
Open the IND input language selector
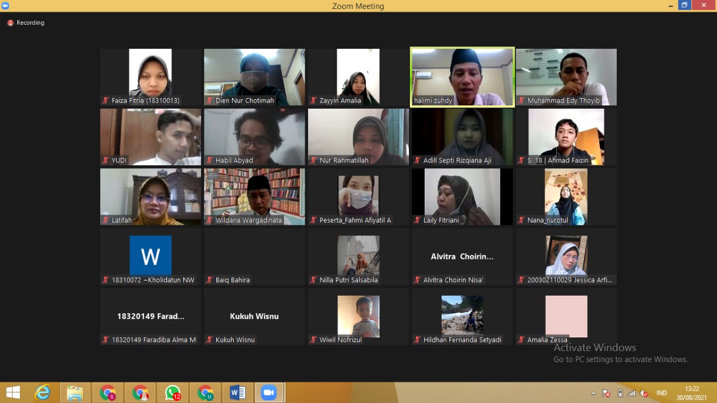click(662, 393)
